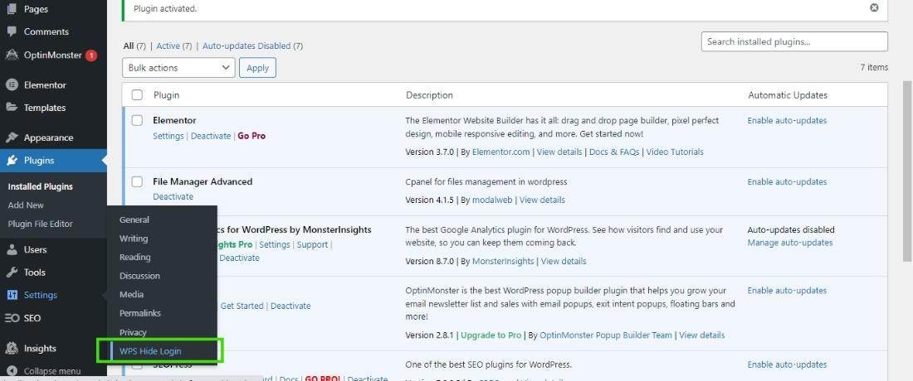This screenshot has height=381, width=913.
Task: Tick the select-all plugins checkbox
Action: pos(137,94)
